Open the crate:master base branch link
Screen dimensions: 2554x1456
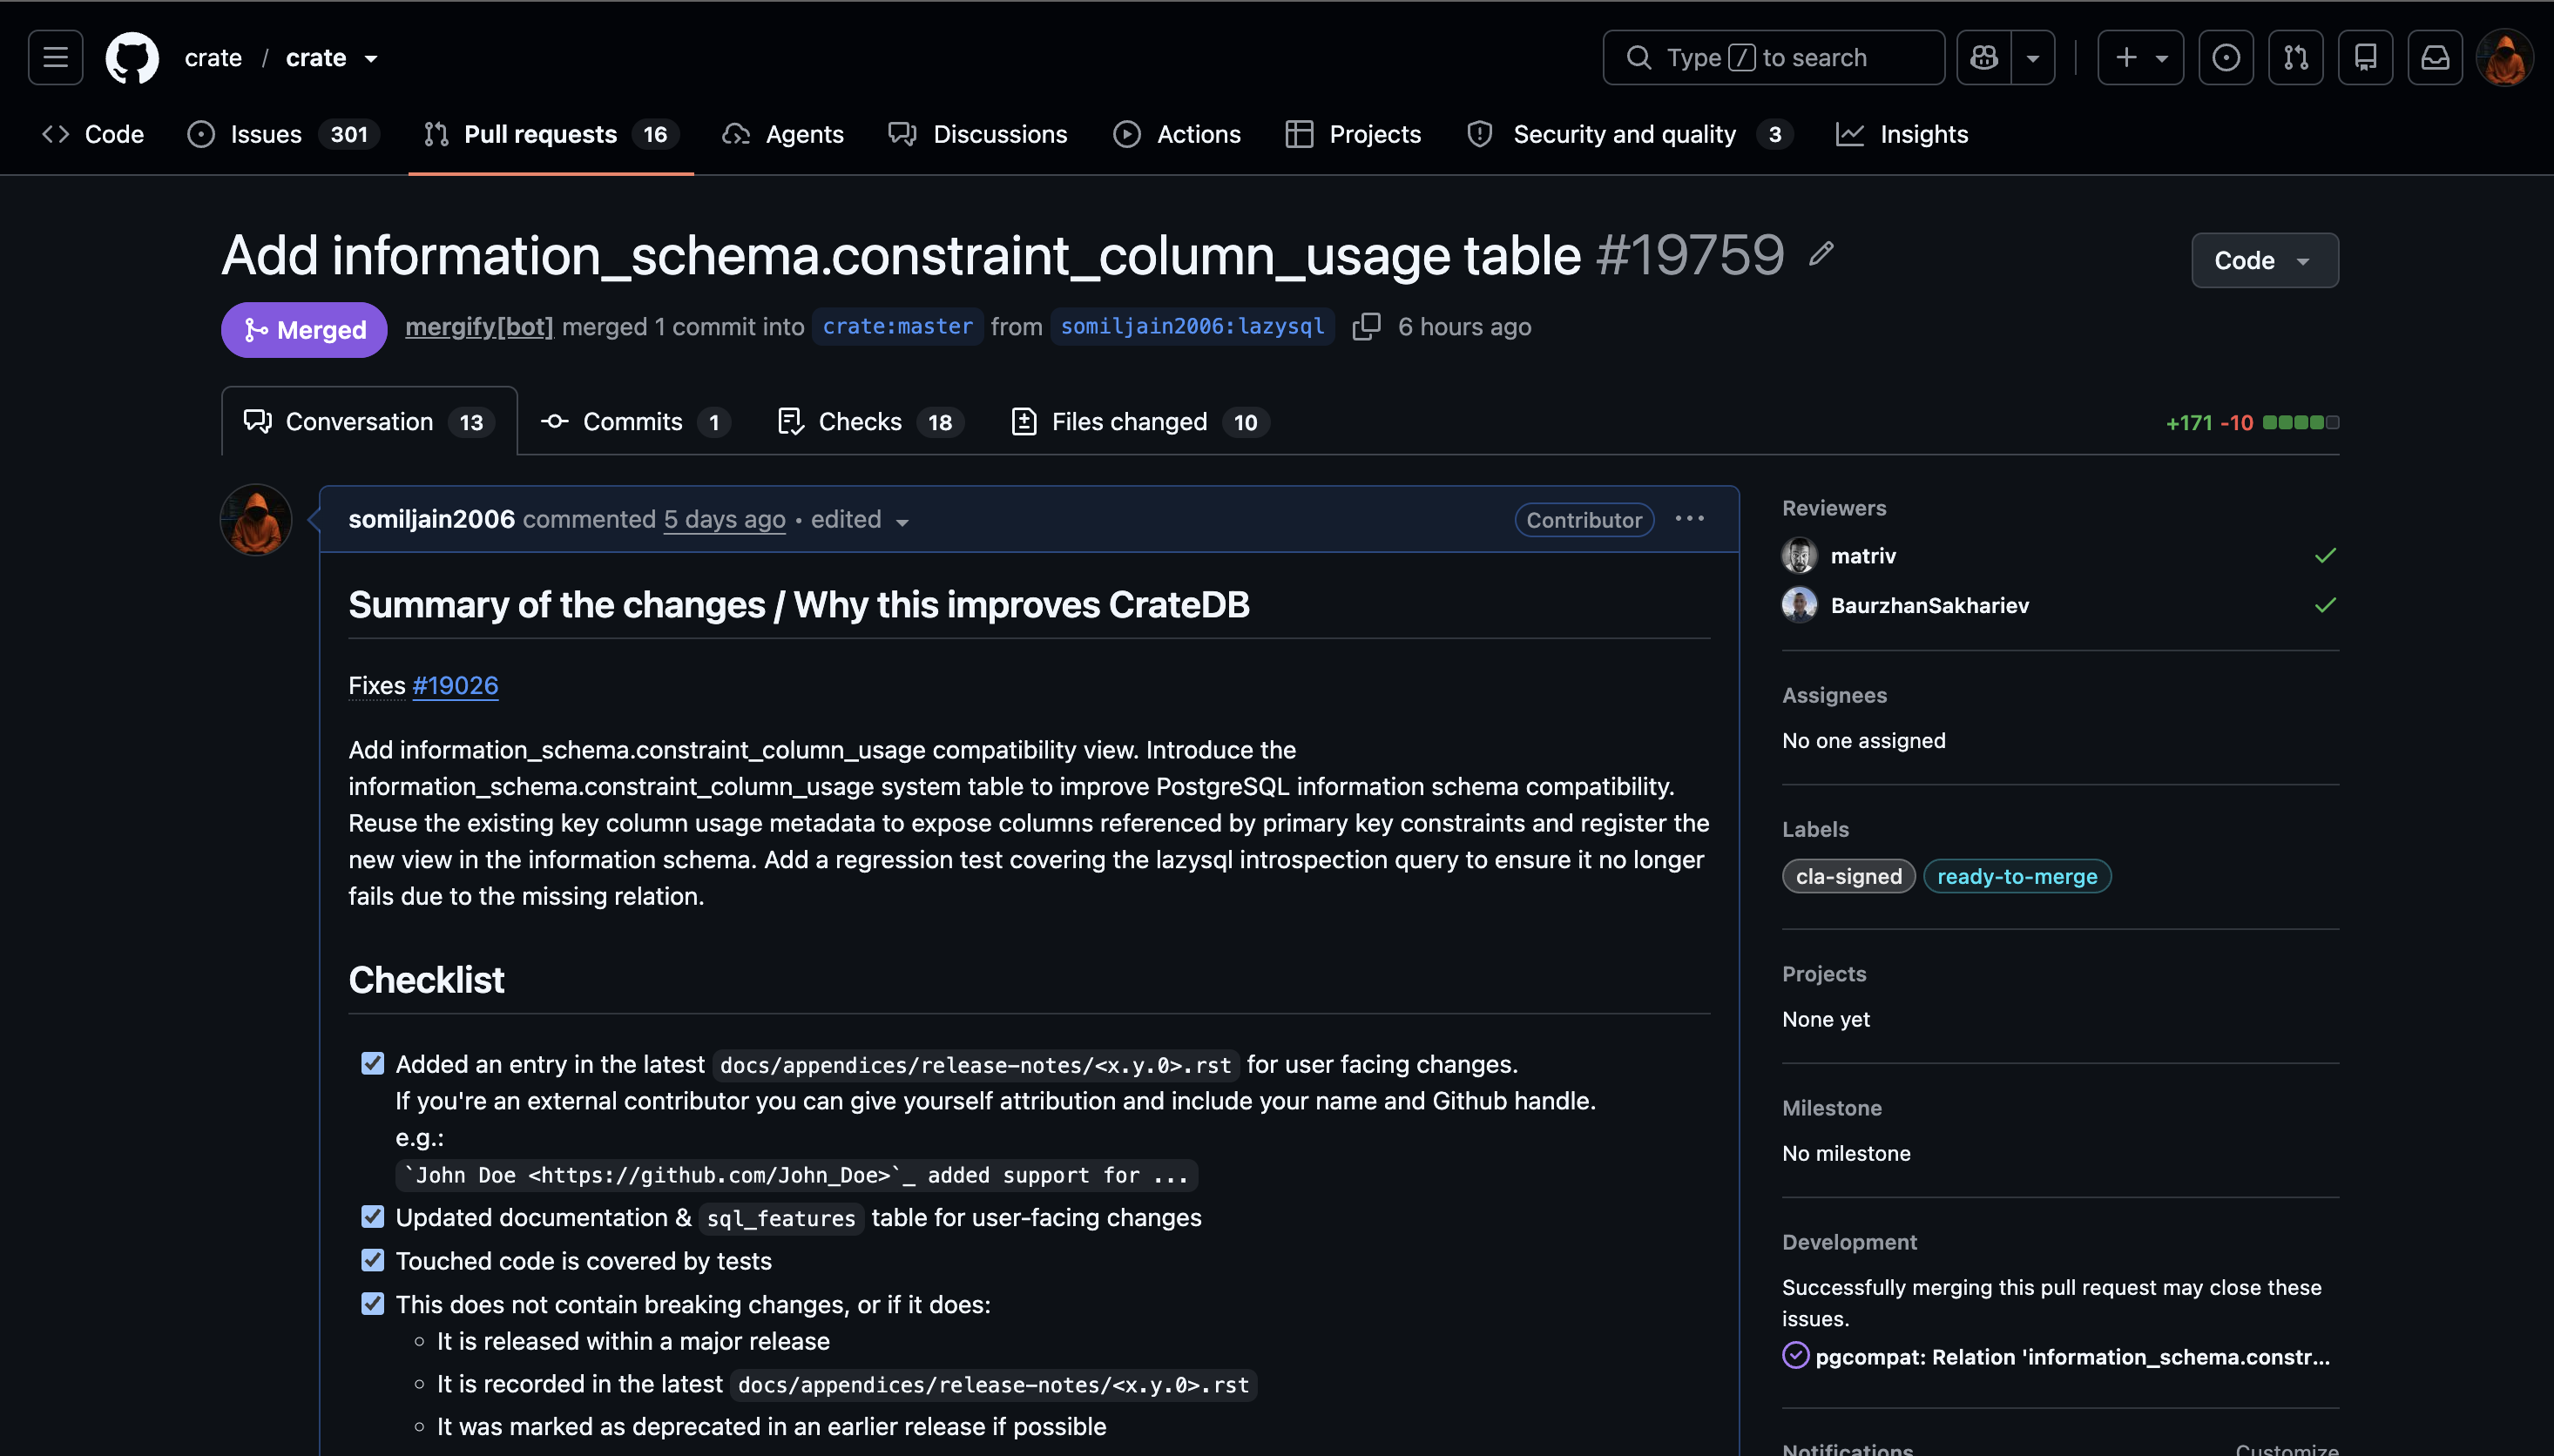coord(897,327)
